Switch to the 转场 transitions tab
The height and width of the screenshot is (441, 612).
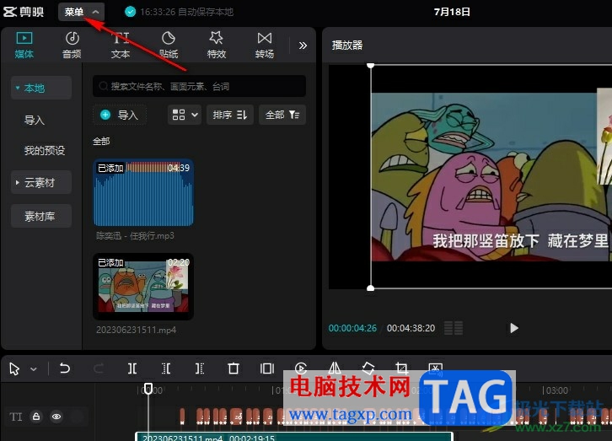pos(265,46)
